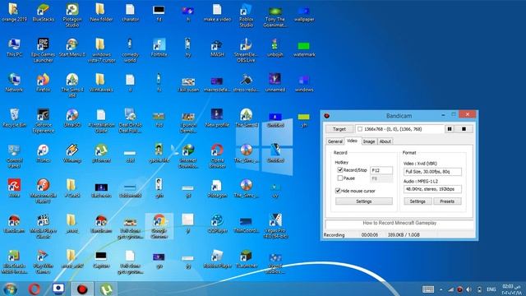Click the 00:00:06 elapsed time text
The width and height of the screenshot is (526, 296).
pos(370,235)
